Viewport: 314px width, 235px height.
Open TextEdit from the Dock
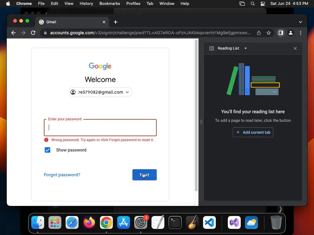pos(158,222)
